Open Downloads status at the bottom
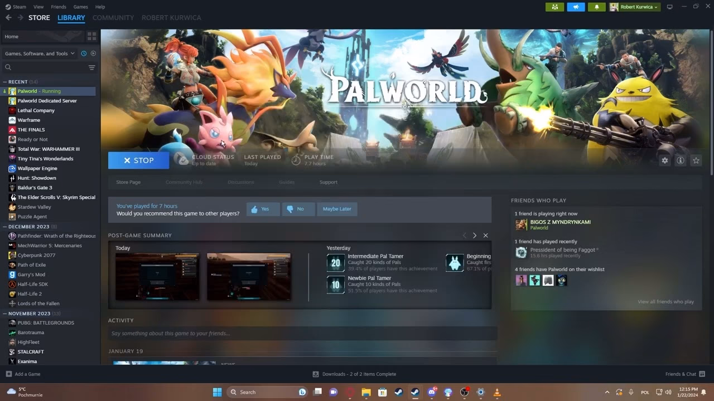The image size is (714, 401). pyautogui.click(x=354, y=374)
